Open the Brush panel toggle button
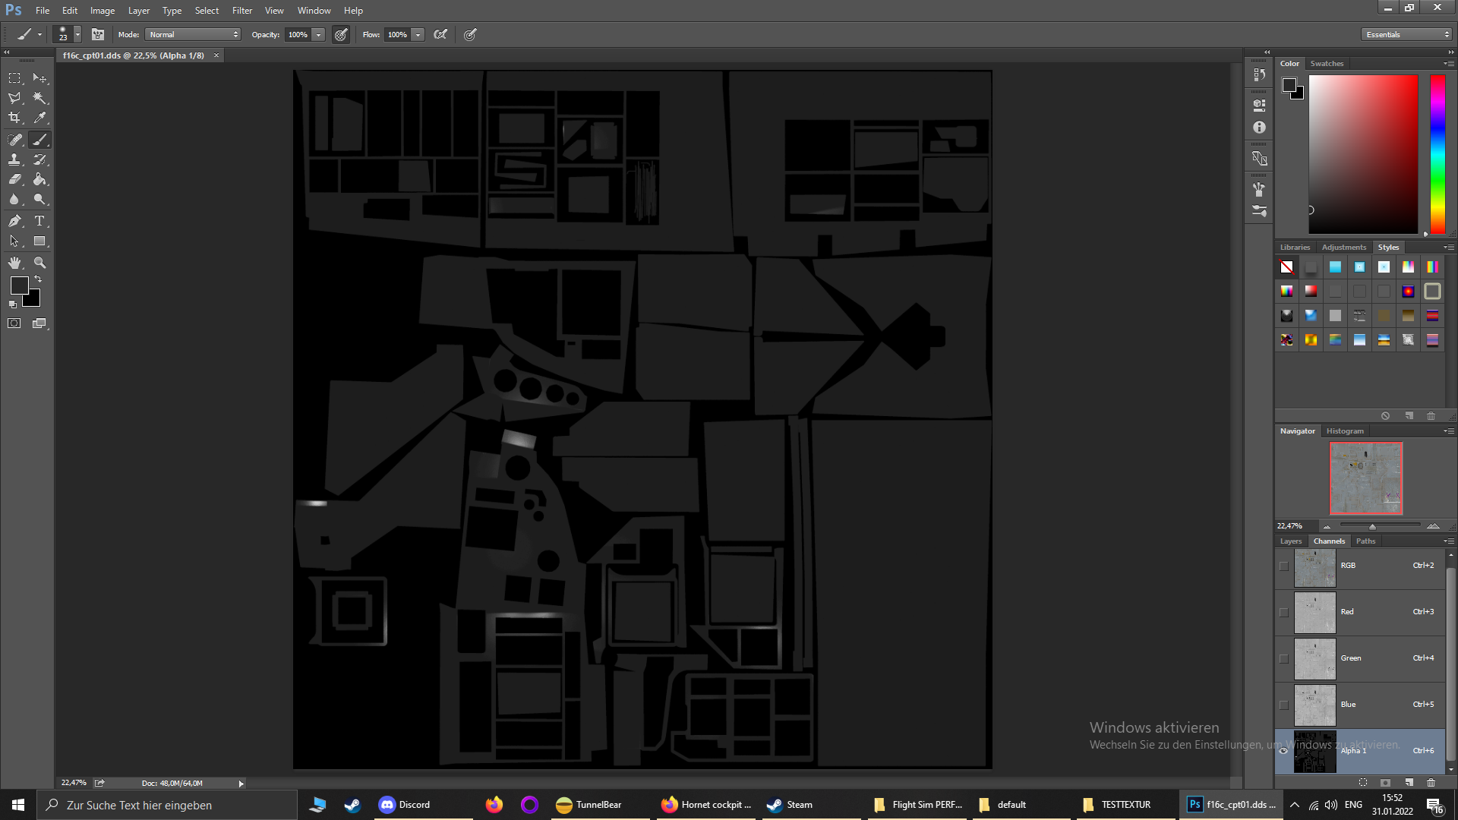The width and height of the screenshot is (1458, 820). point(98,34)
